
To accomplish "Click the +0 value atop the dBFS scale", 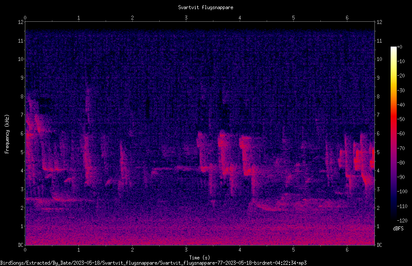I will click(x=399, y=47).
